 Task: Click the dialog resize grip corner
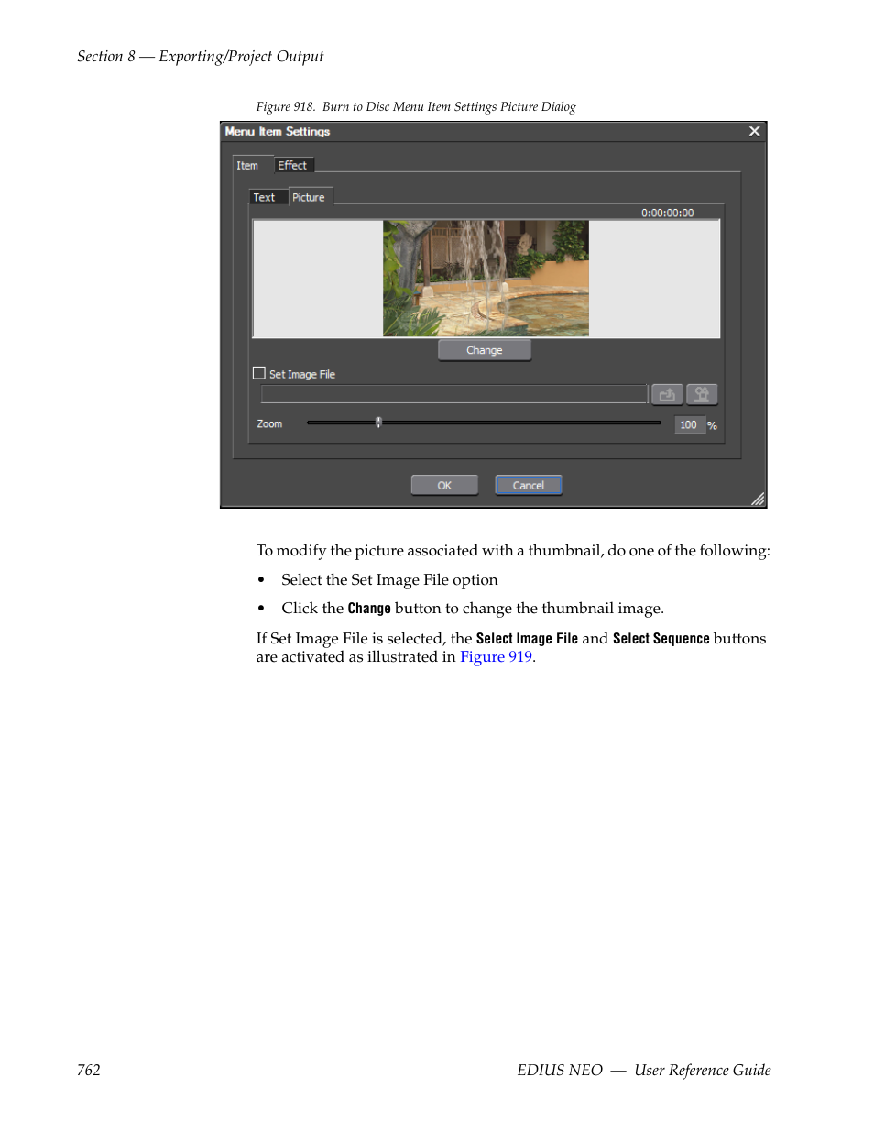(758, 499)
